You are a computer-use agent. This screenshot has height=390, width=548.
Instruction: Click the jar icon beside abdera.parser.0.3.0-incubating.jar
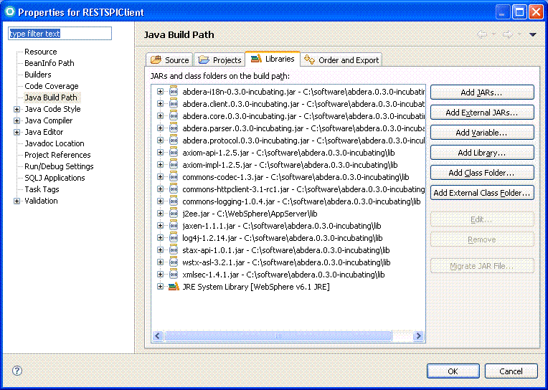[174, 128]
